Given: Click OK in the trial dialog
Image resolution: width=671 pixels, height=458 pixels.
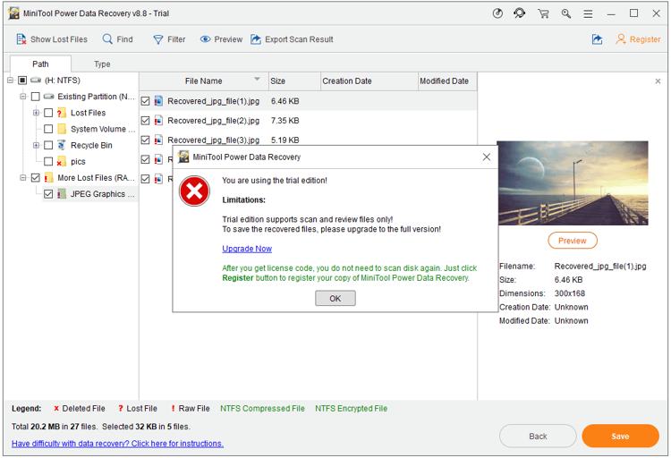Looking at the screenshot, I should (x=335, y=299).
